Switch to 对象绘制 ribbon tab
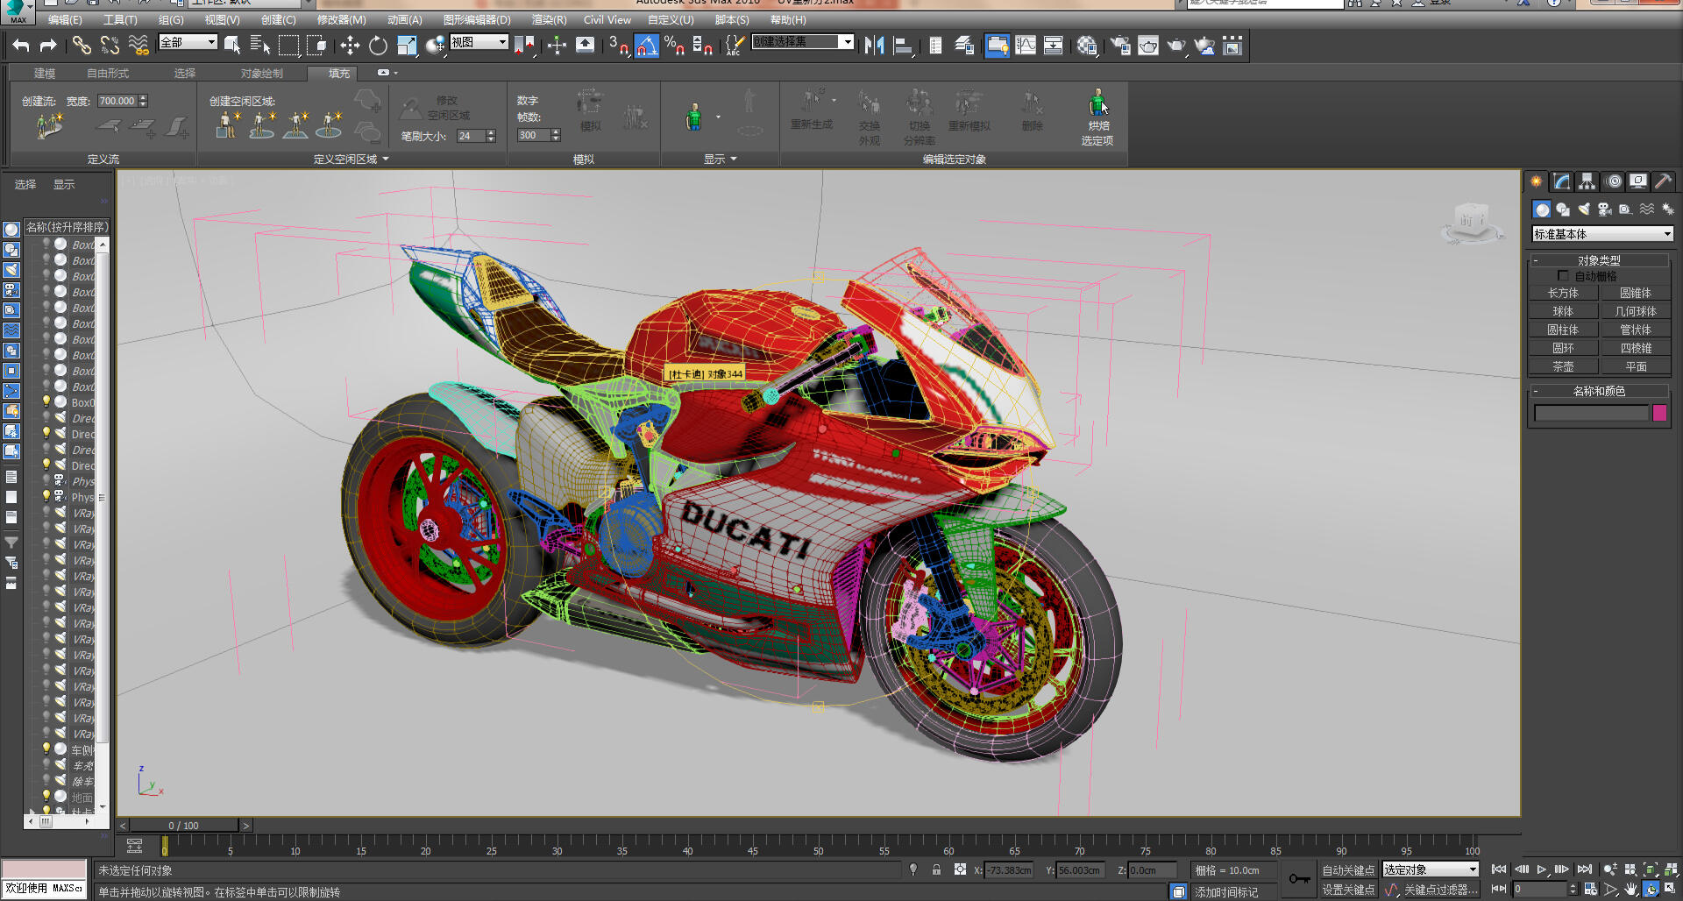Screen dimensions: 1683x901 pos(261,74)
